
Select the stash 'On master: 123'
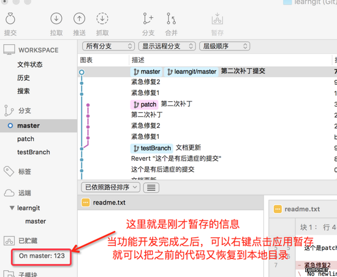42,256
